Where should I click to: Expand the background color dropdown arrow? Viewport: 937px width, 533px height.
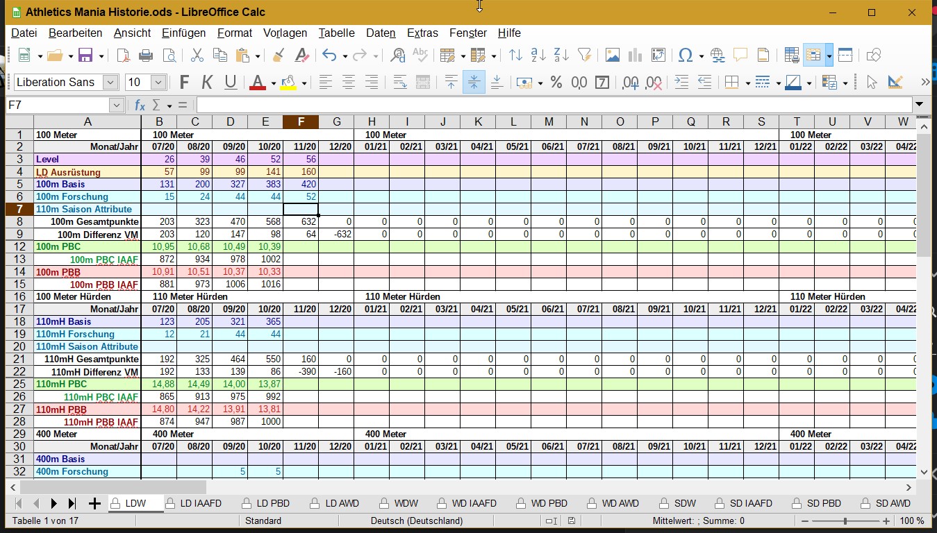point(304,83)
